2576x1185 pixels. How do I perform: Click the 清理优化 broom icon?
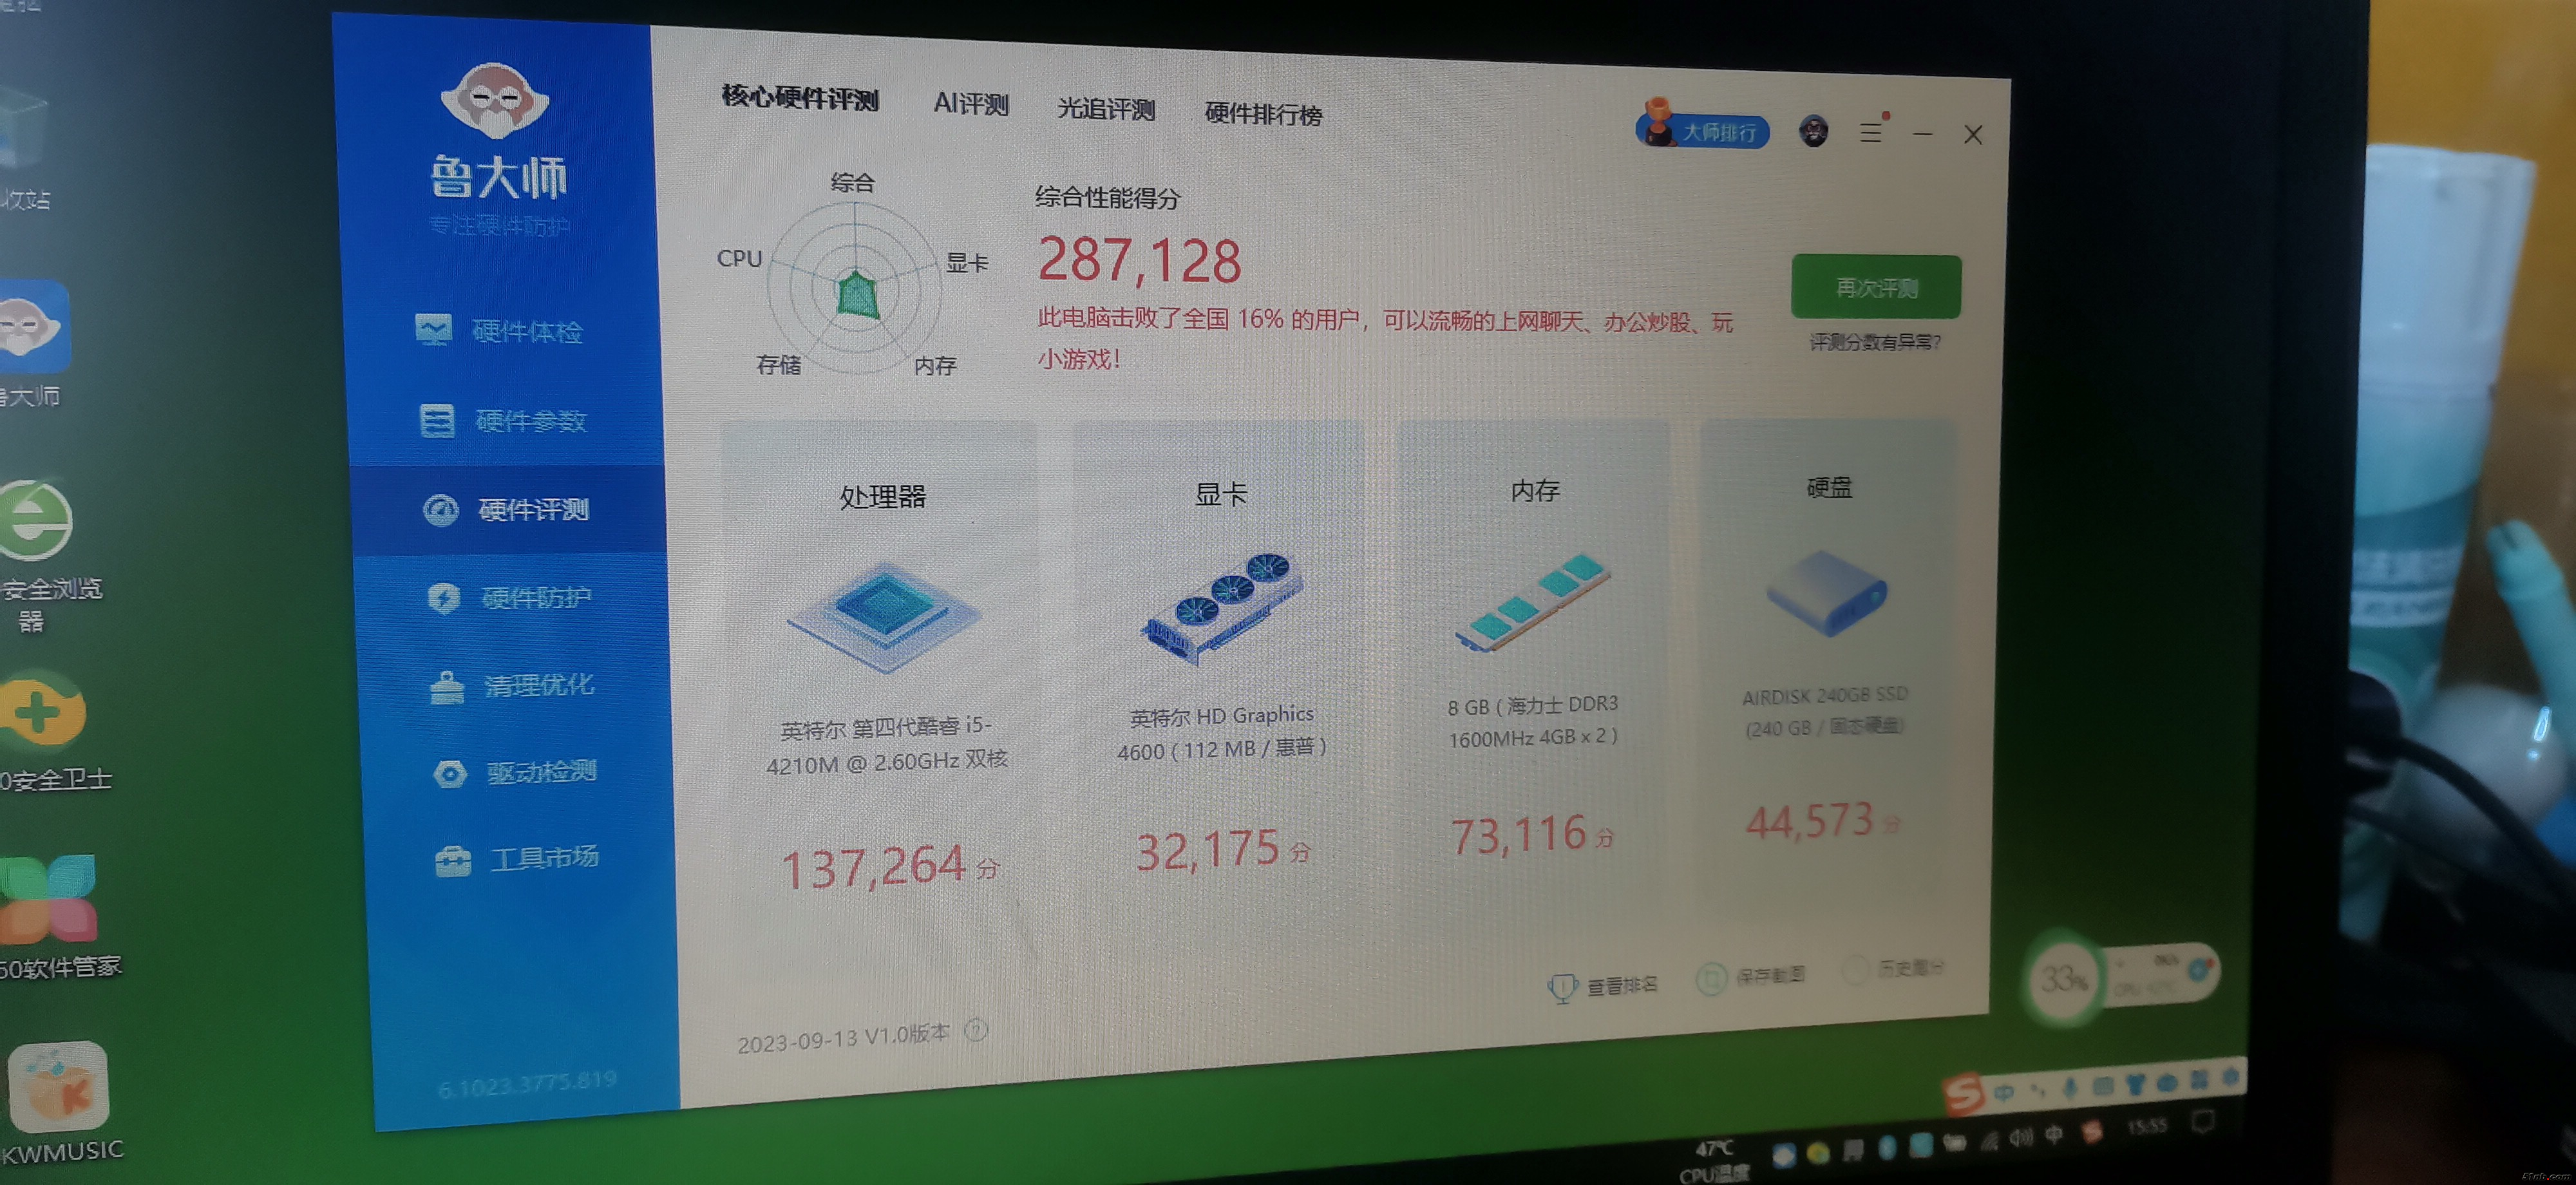[x=447, y=687]
